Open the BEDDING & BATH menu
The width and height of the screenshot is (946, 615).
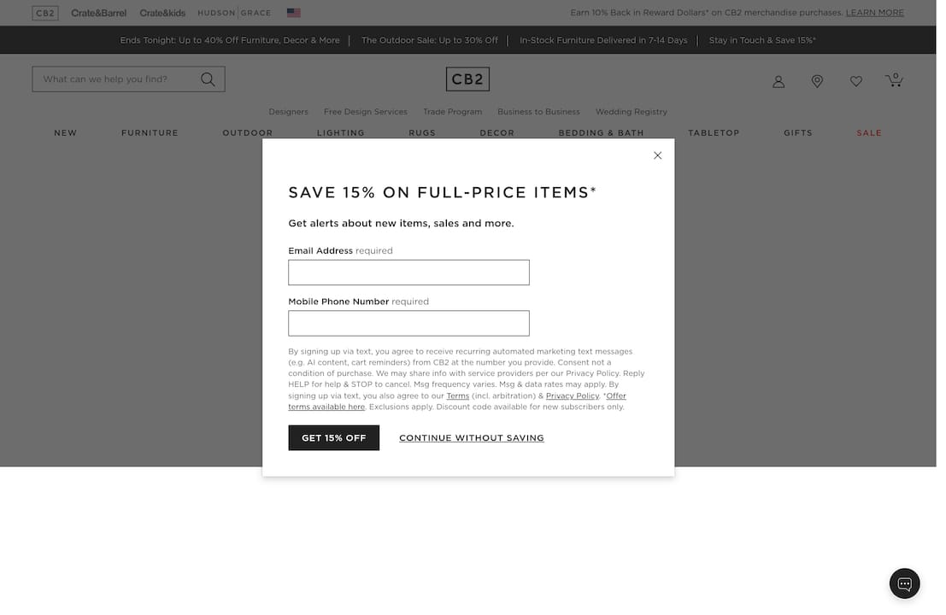pyautogui.click(x=601, y=132)
